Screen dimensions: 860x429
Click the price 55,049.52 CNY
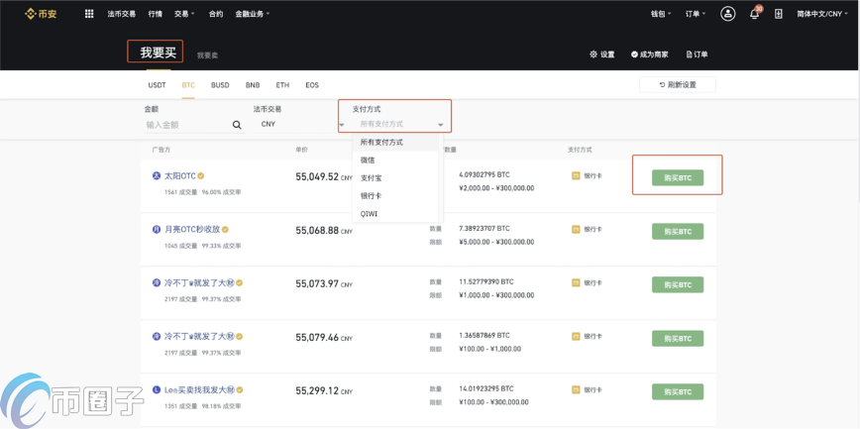[324, 176]
